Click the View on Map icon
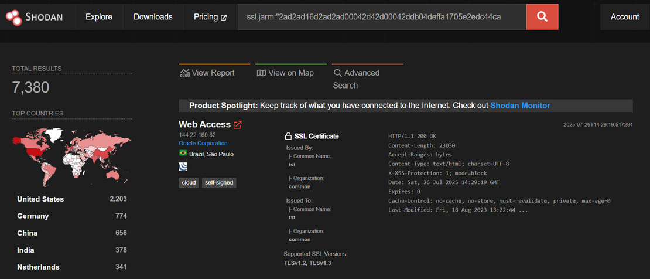 coord(261,73)
